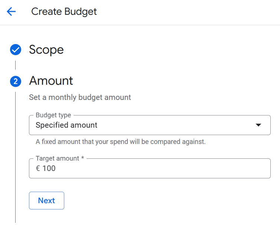This screenshot has width=280, height=225.
Task: Click the 'A fixed amount' helper text
Action: 121,142
